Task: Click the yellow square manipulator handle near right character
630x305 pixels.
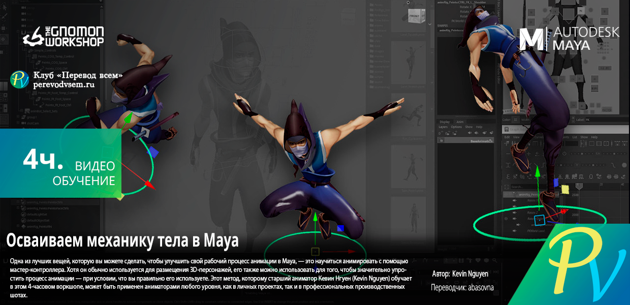Action: pos(564,189)
